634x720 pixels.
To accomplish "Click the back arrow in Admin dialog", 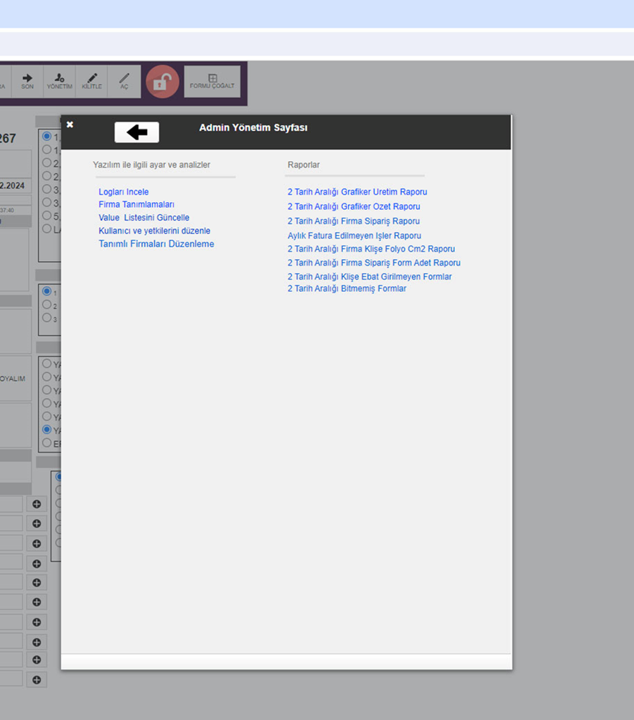I will point(137,132).
